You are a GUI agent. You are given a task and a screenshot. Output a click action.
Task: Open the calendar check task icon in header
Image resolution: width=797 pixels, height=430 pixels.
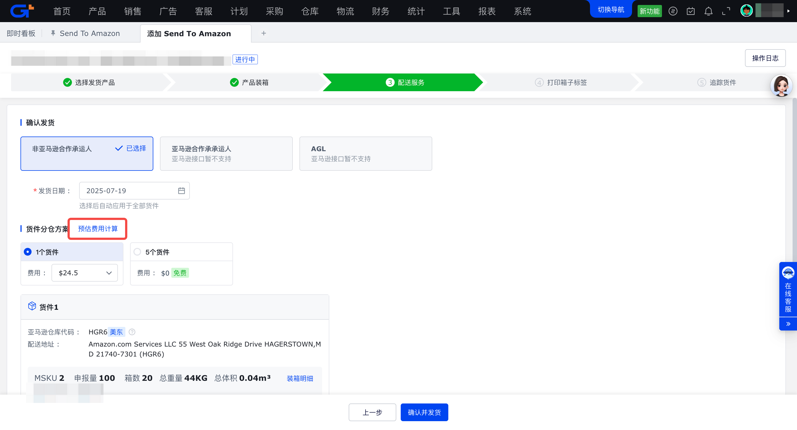pos(690,11)
